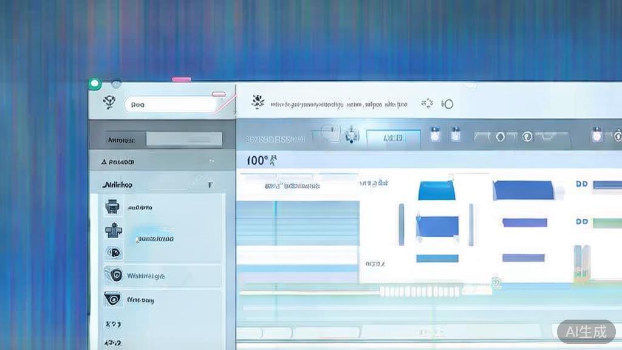Click the search input field in the sidebar header

(x=173, y=105)
